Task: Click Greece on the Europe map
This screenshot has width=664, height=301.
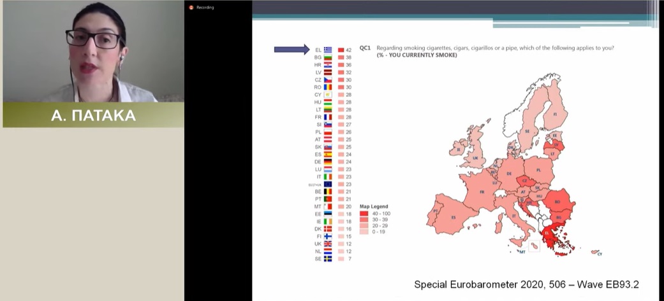Action: pyautogui.click(x=552, y=241)
